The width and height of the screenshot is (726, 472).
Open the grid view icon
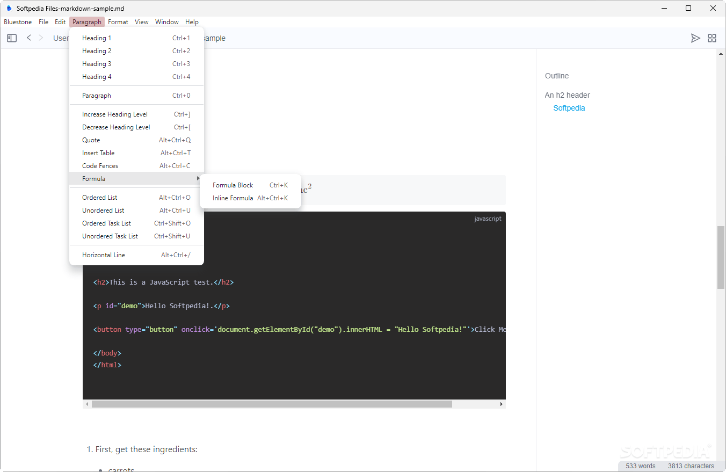pyautogui.click(x=712, y=38)
